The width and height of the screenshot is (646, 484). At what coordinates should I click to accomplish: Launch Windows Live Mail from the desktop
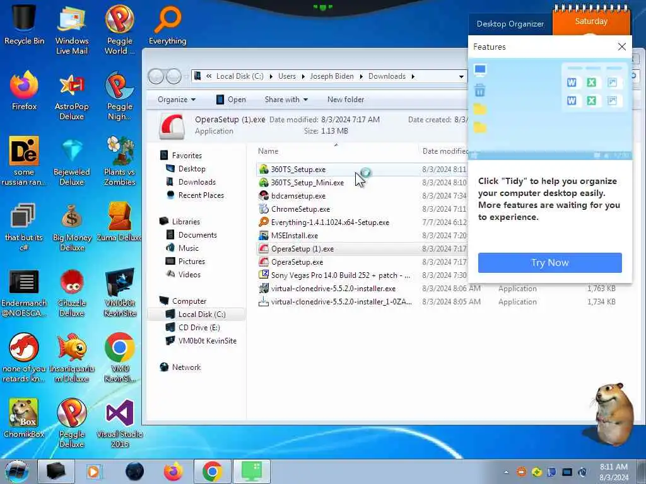pos(72,29)
